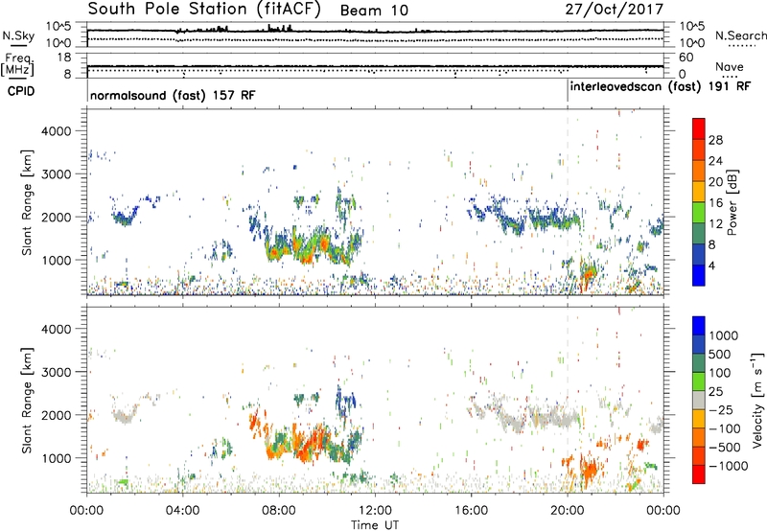This screenshot has width=767, height=531.
Task: Click the red top of the Power colorbar
Action: (699, 128)
